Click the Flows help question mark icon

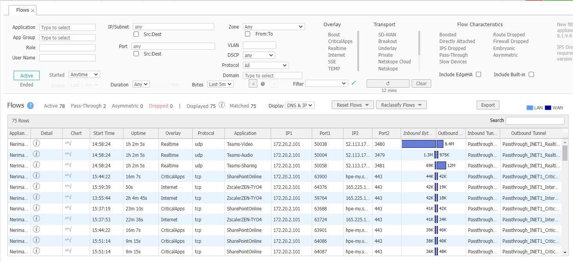click(x=30, y=106)
